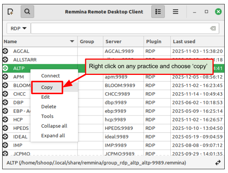
Task: Click the HCP profile icon
Action: pos(6,120)
